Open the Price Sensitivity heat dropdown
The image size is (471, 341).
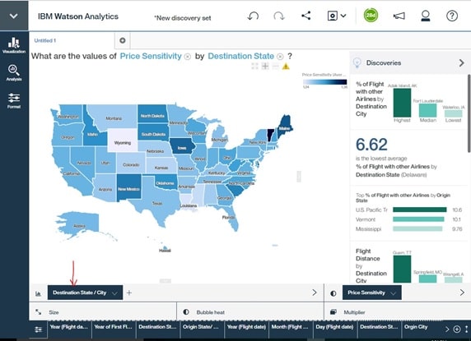tap(372, 293)
